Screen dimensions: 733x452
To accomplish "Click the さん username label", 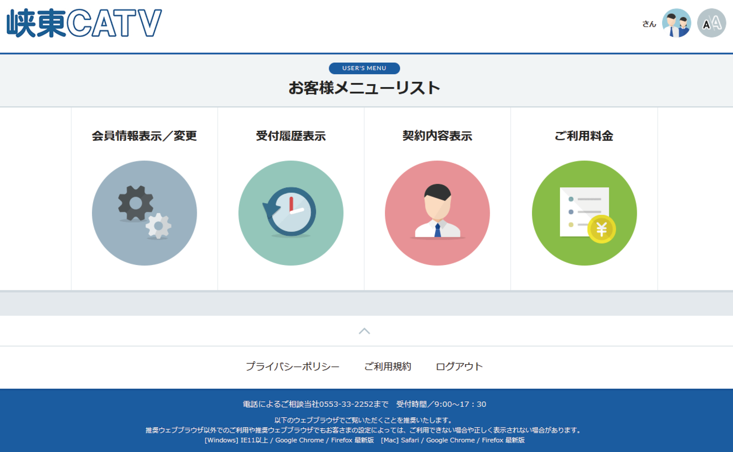I will coord(649,24).
